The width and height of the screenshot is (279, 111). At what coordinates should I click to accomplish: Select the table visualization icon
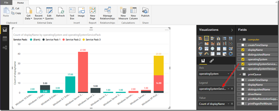(x=218, y=48)
